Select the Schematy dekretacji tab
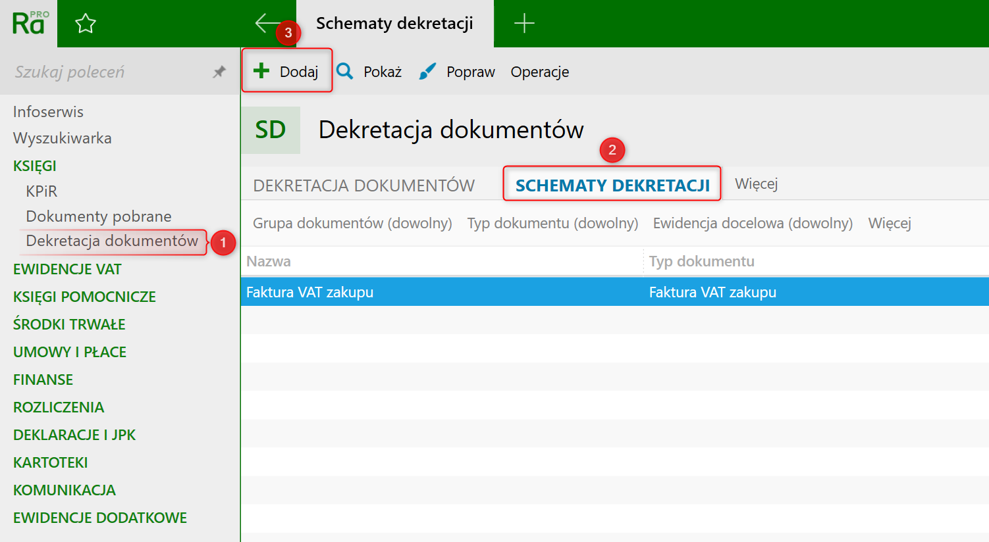Viewport: 989px width, 542px height. (612, 185)
